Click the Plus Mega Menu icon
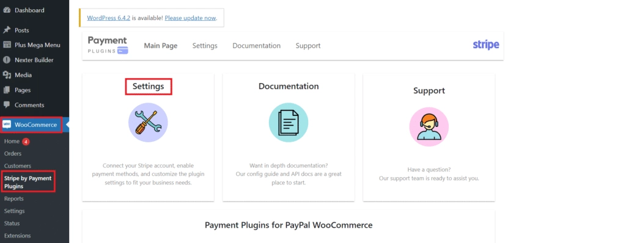Viewport: 626px width, 243px height. click(6, 45)
